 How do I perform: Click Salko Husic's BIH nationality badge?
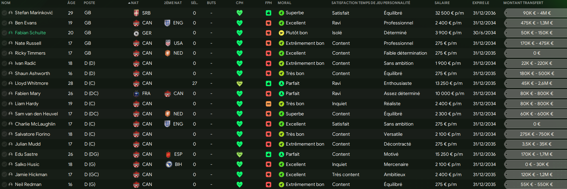(x=169, y=164)
